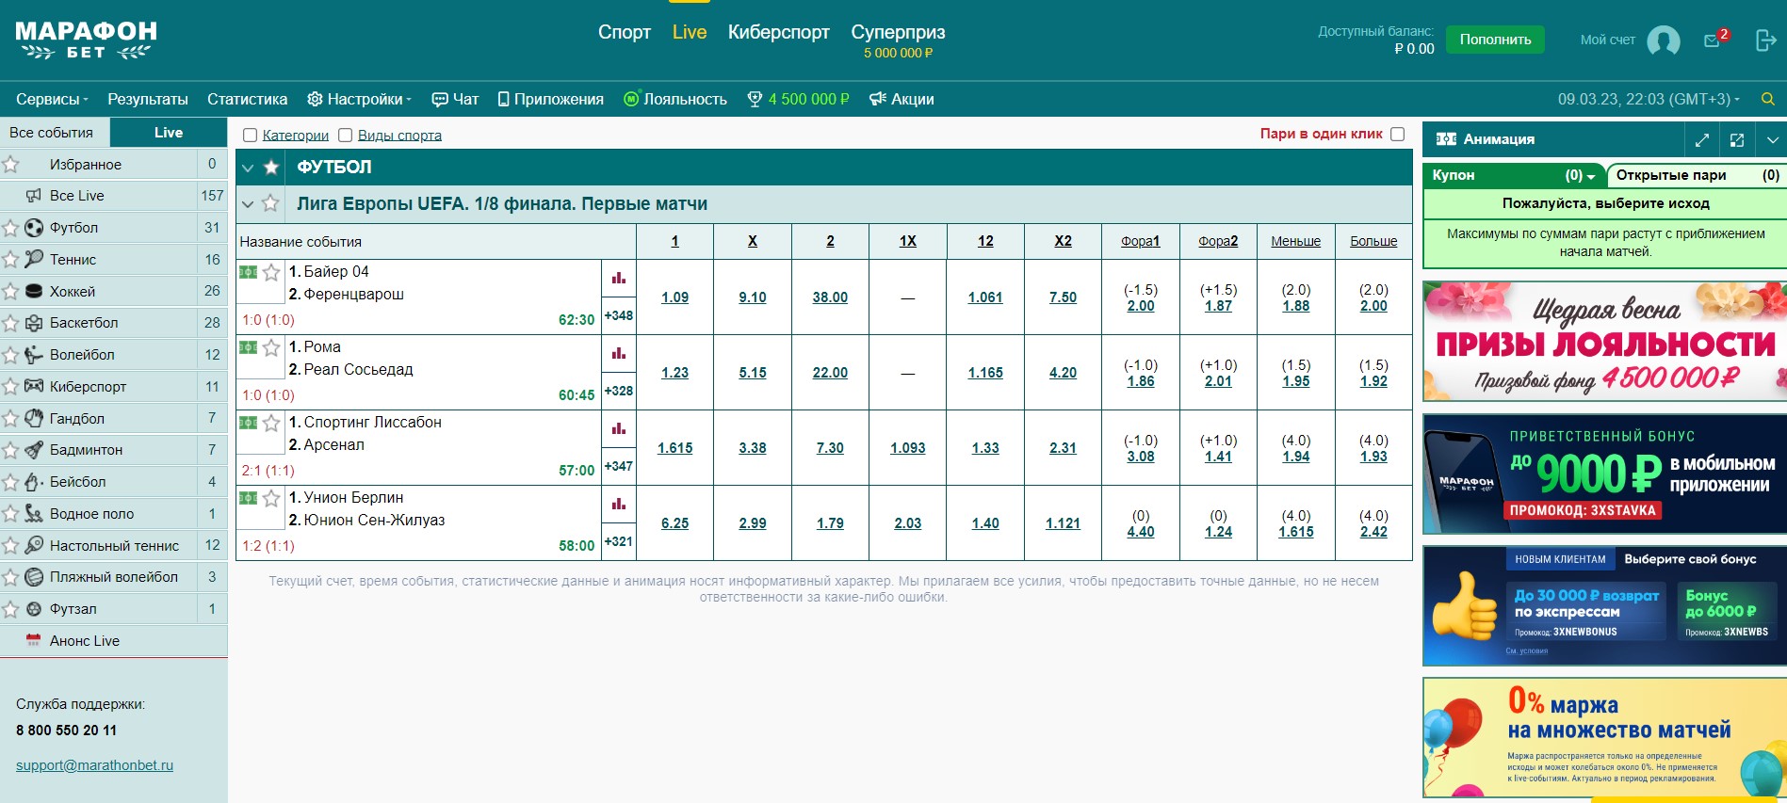
Task: Select Настольный теннис in sidebar
Action: (x=113, y=545)
